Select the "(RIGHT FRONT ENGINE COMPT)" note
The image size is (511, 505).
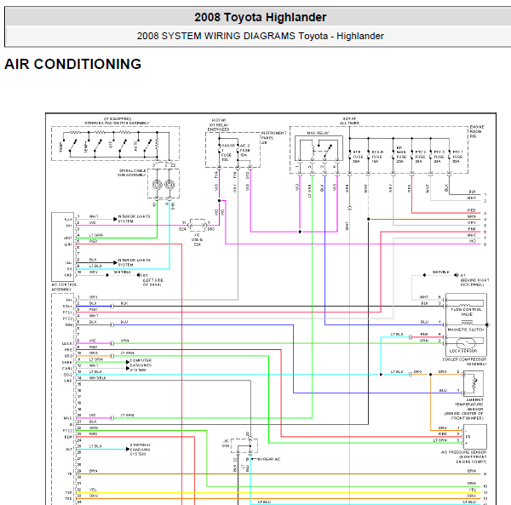[471, 459]
